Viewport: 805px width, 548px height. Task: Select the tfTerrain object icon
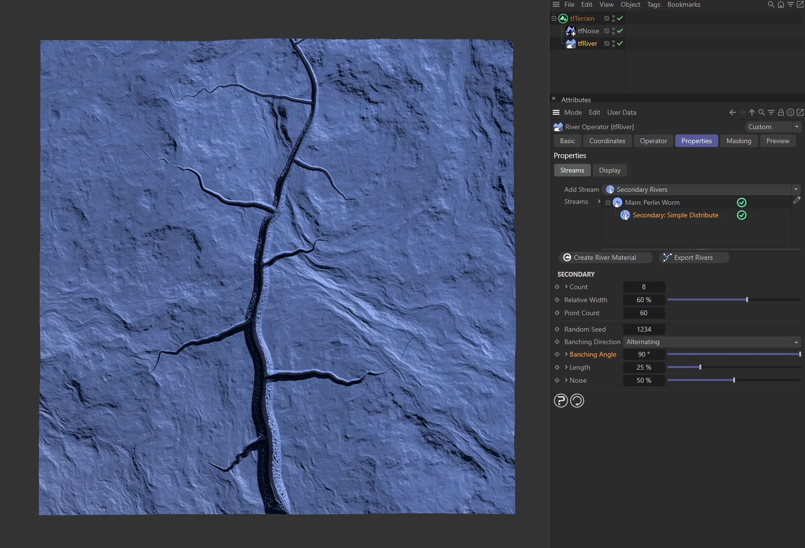click(x=563, y=18)
